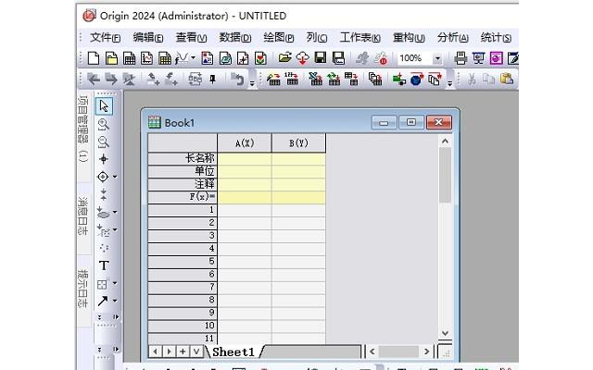This screenshot has height=370, width=593.
Task: Click the blue globe import icon
Action: pyautogui.click(x=416, y=80)
